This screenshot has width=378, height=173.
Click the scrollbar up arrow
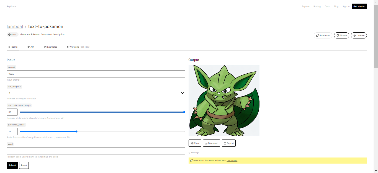pyautogui.click(x=376, y=2)
